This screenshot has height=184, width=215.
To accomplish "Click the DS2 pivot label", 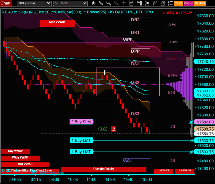I will (x=135, y=83).
